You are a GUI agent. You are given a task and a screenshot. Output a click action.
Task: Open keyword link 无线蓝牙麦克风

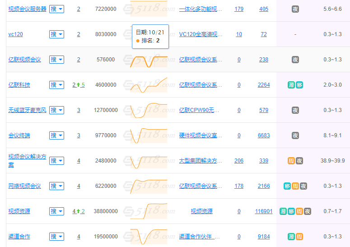coord(27,110)
